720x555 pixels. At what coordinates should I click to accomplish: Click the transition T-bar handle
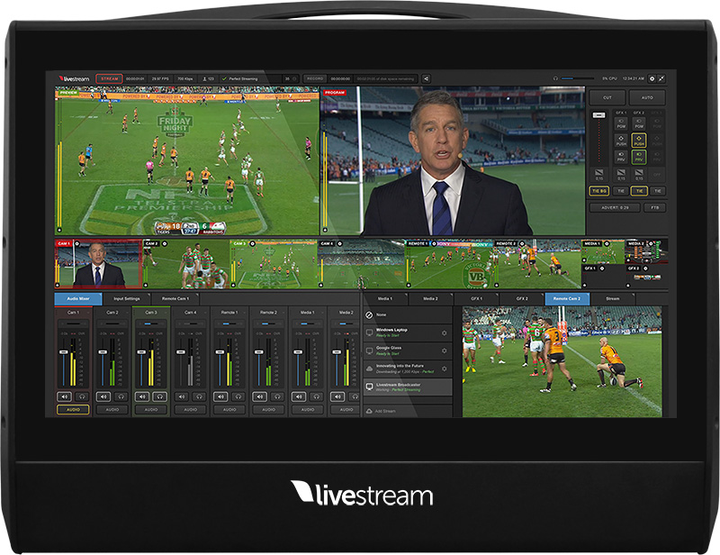coord(598,115)
